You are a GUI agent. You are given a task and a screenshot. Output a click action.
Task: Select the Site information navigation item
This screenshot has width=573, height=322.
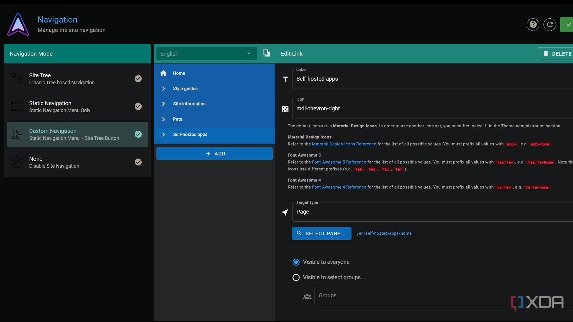pos(189,104)
